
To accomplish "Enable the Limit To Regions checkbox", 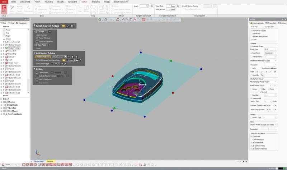I will [x=37, y=79].
